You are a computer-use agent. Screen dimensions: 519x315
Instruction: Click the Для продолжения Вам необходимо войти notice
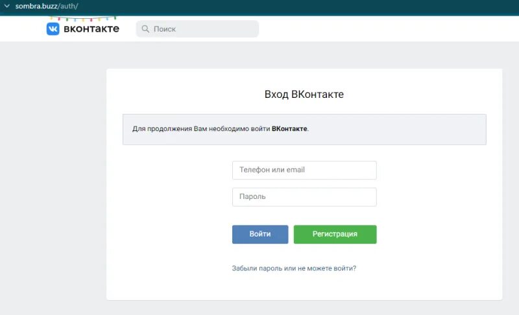pos(304,129)
